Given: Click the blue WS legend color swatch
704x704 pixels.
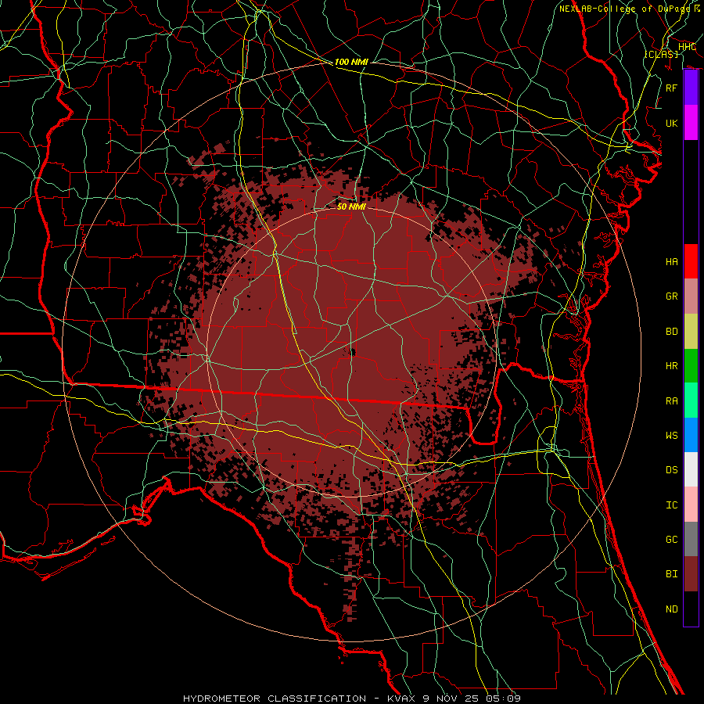Looking at the screenshot, I should pyautogui.click(x=691, y=435).
